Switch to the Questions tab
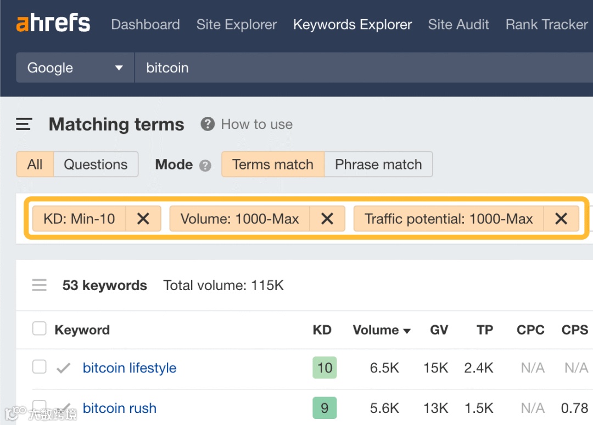 [x=96, y=165]
